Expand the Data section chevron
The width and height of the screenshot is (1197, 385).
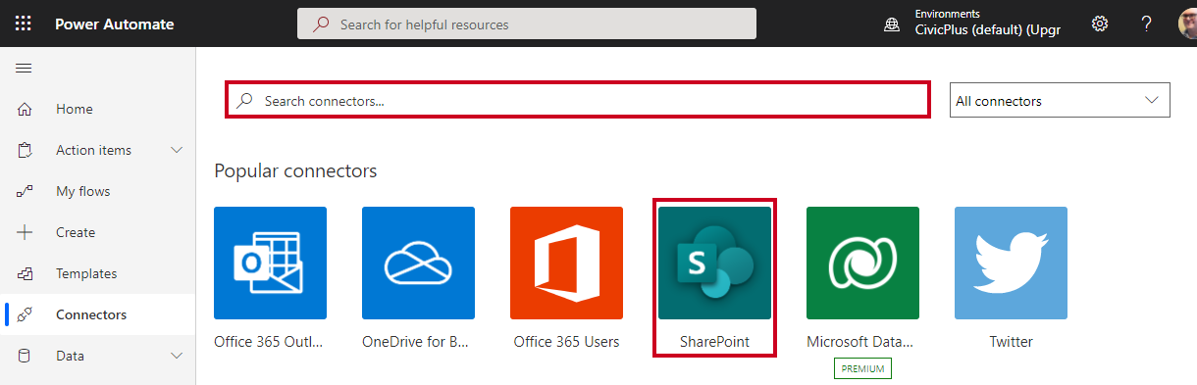(x=177, y=356)
